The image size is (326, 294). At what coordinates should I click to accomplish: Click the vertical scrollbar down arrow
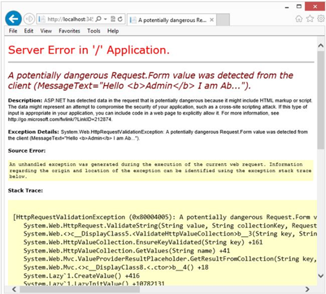click(321, 276)
